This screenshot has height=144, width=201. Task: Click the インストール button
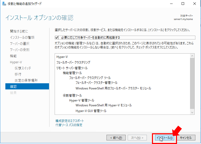tap(164, 138)
